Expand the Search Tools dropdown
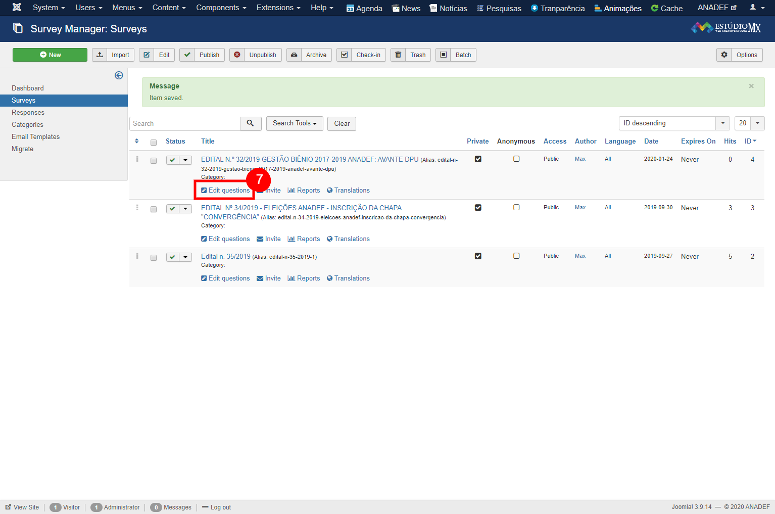This screenshot has width=775, height=514. pyautogui.click(x=295, y=123)
